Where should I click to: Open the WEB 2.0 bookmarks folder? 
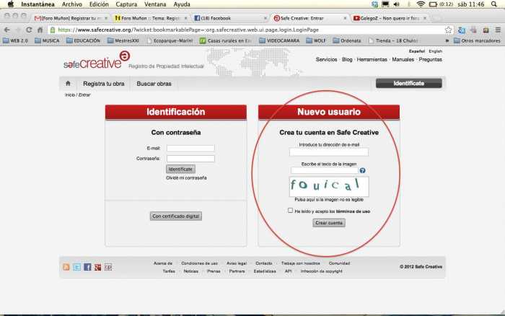pos(15,41)
